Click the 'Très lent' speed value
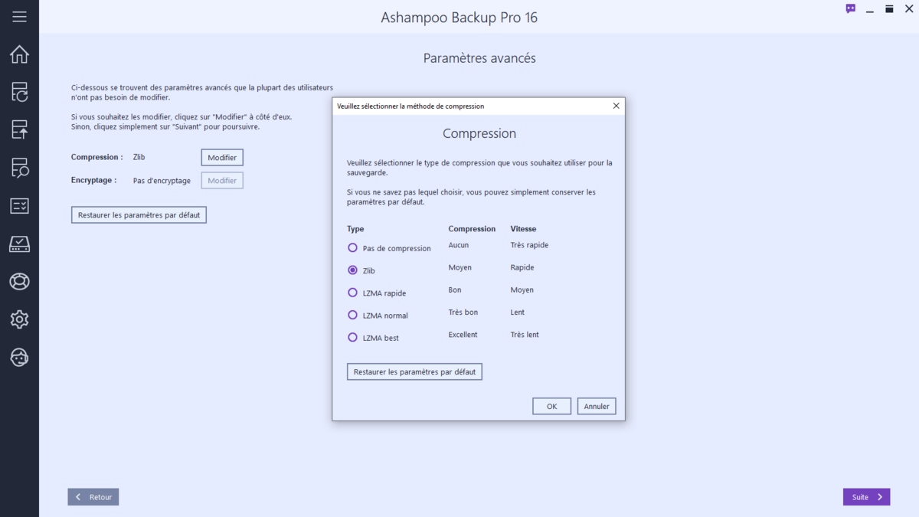The image size is (919, 517). coord(525,335)
